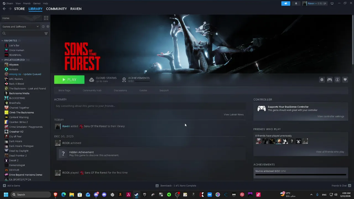Click Hidden Achievement question mark tile
Viewport: 354px width, 199px height.
point(63,154)
